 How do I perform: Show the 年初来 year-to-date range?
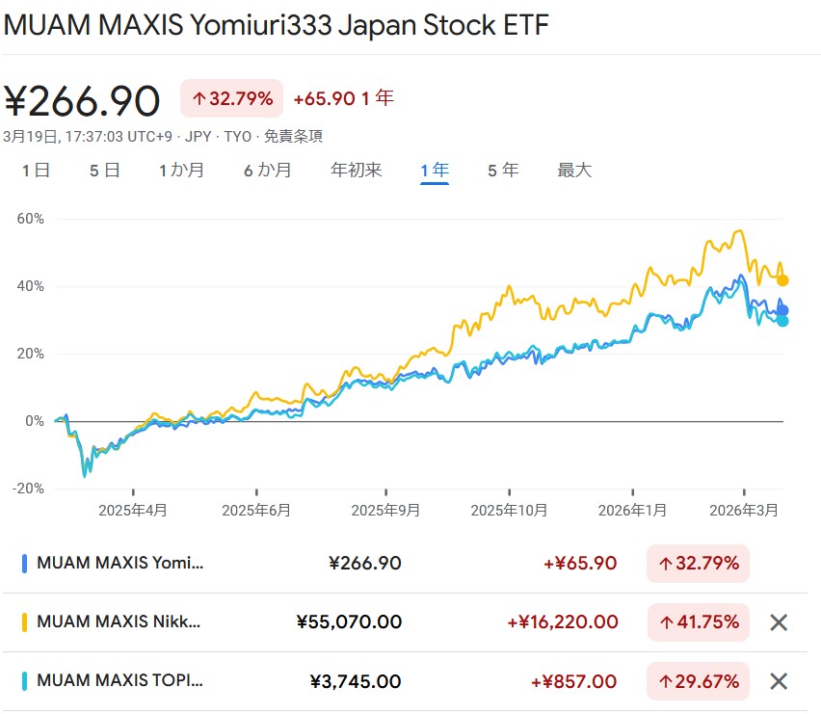[x=357, y=171]
